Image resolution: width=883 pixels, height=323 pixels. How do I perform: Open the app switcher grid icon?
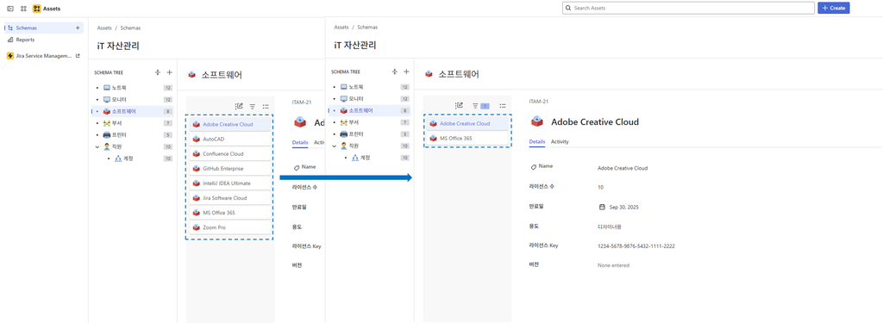coord(23,9)
